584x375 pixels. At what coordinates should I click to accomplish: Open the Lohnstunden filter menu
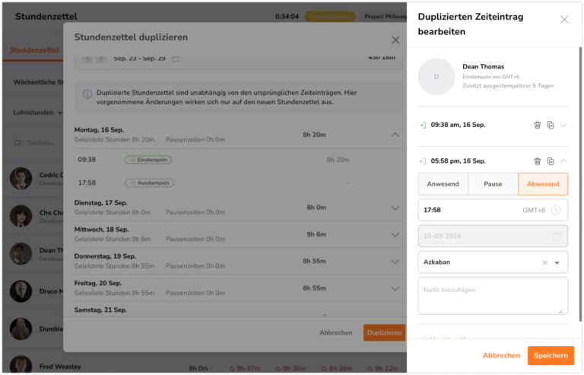(x=37, y=113)
